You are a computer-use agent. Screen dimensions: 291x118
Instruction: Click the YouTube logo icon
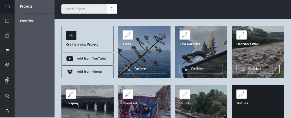[x=70, y=59]
